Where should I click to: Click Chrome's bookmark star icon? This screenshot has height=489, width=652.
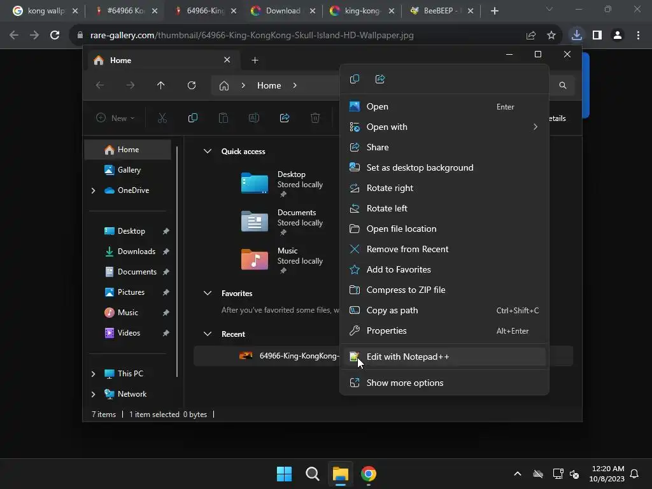point(551,36)
